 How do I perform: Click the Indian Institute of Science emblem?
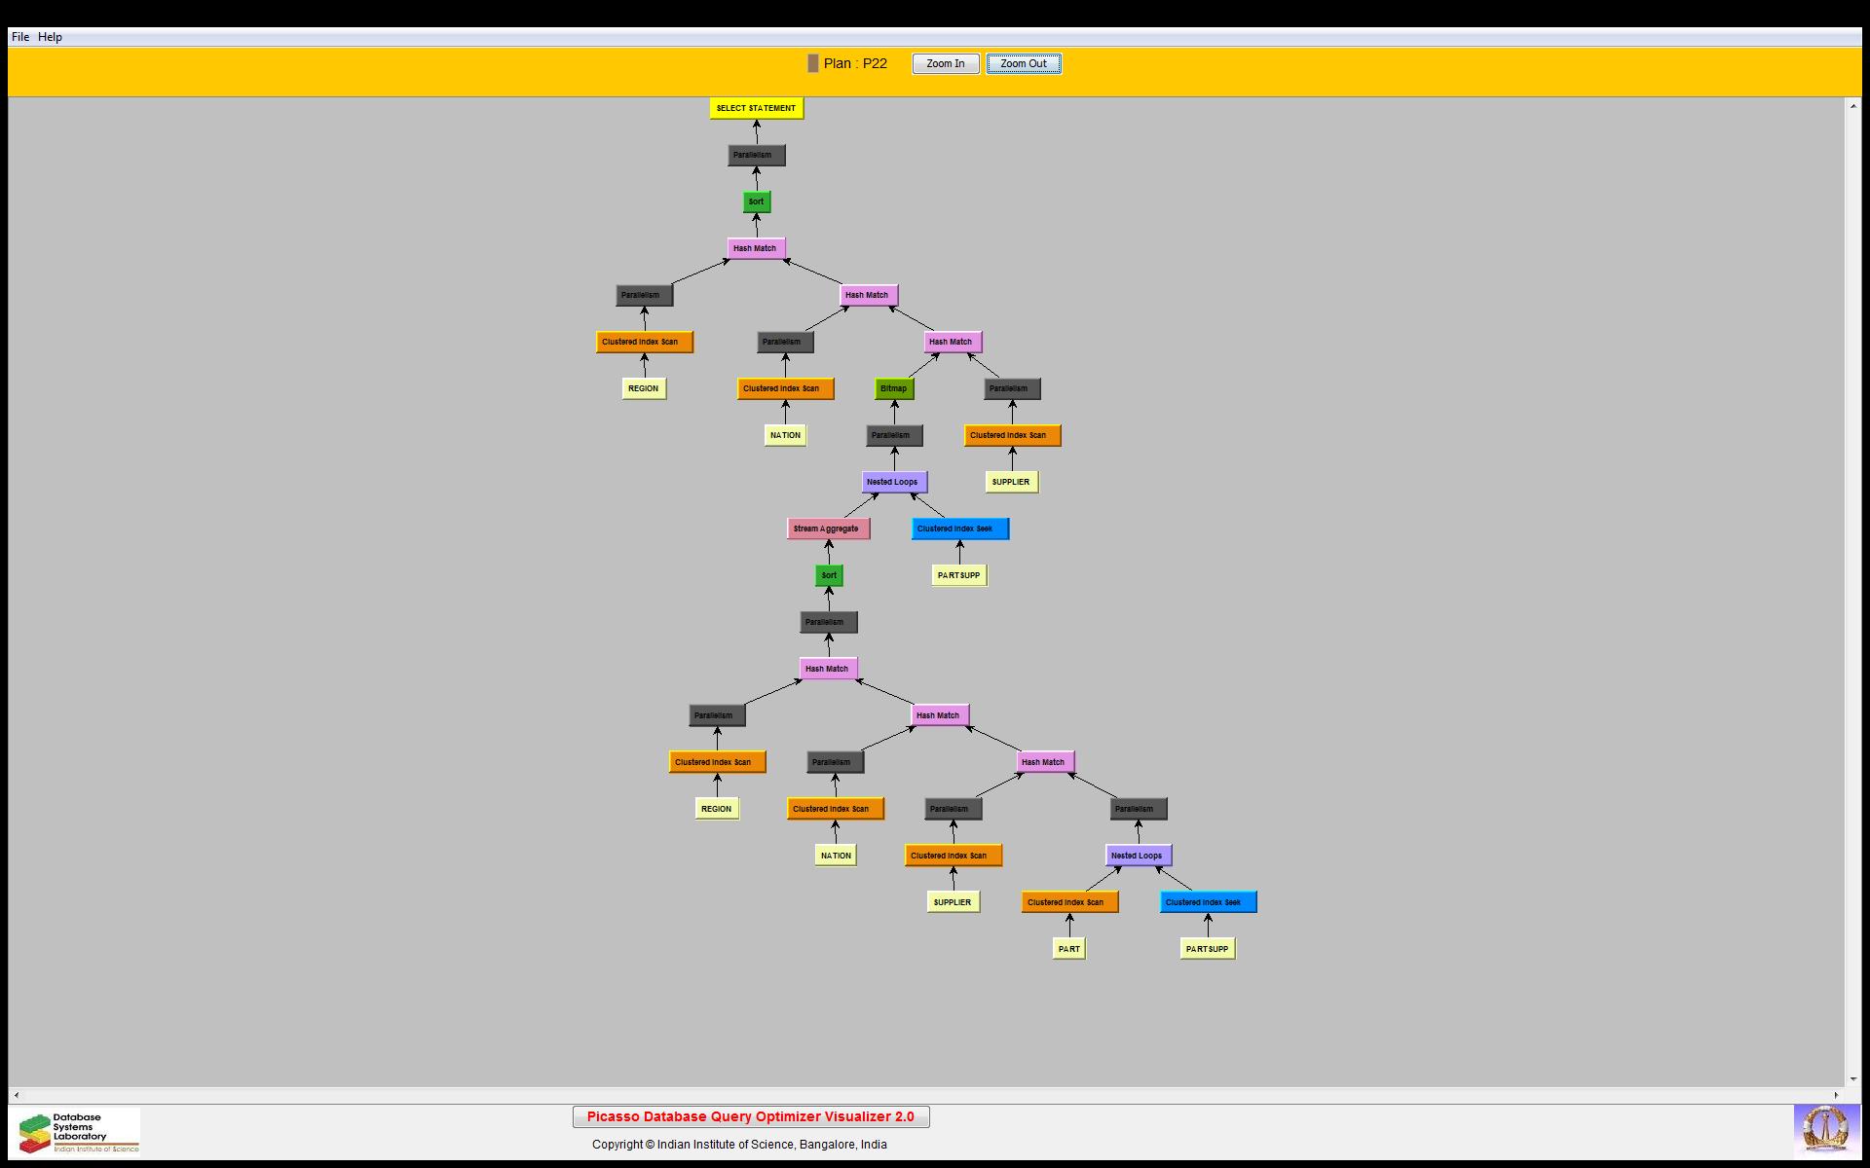point(1825,1131)
